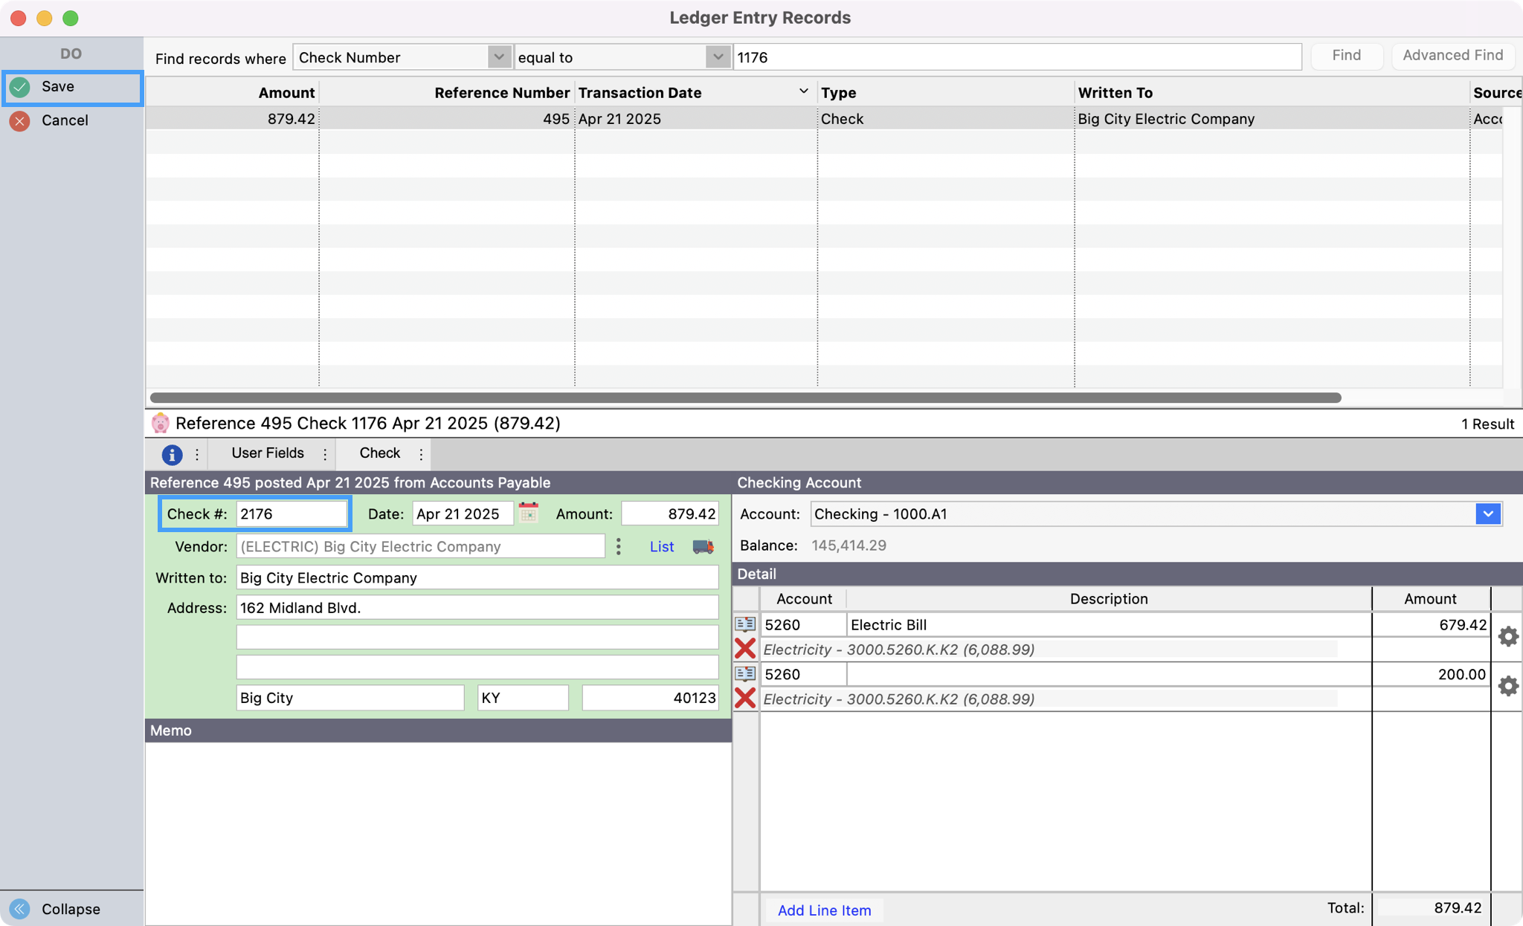Expand the Checking Account selector dropdown
The image size is (1523, 926).
tap(1490, 514)
